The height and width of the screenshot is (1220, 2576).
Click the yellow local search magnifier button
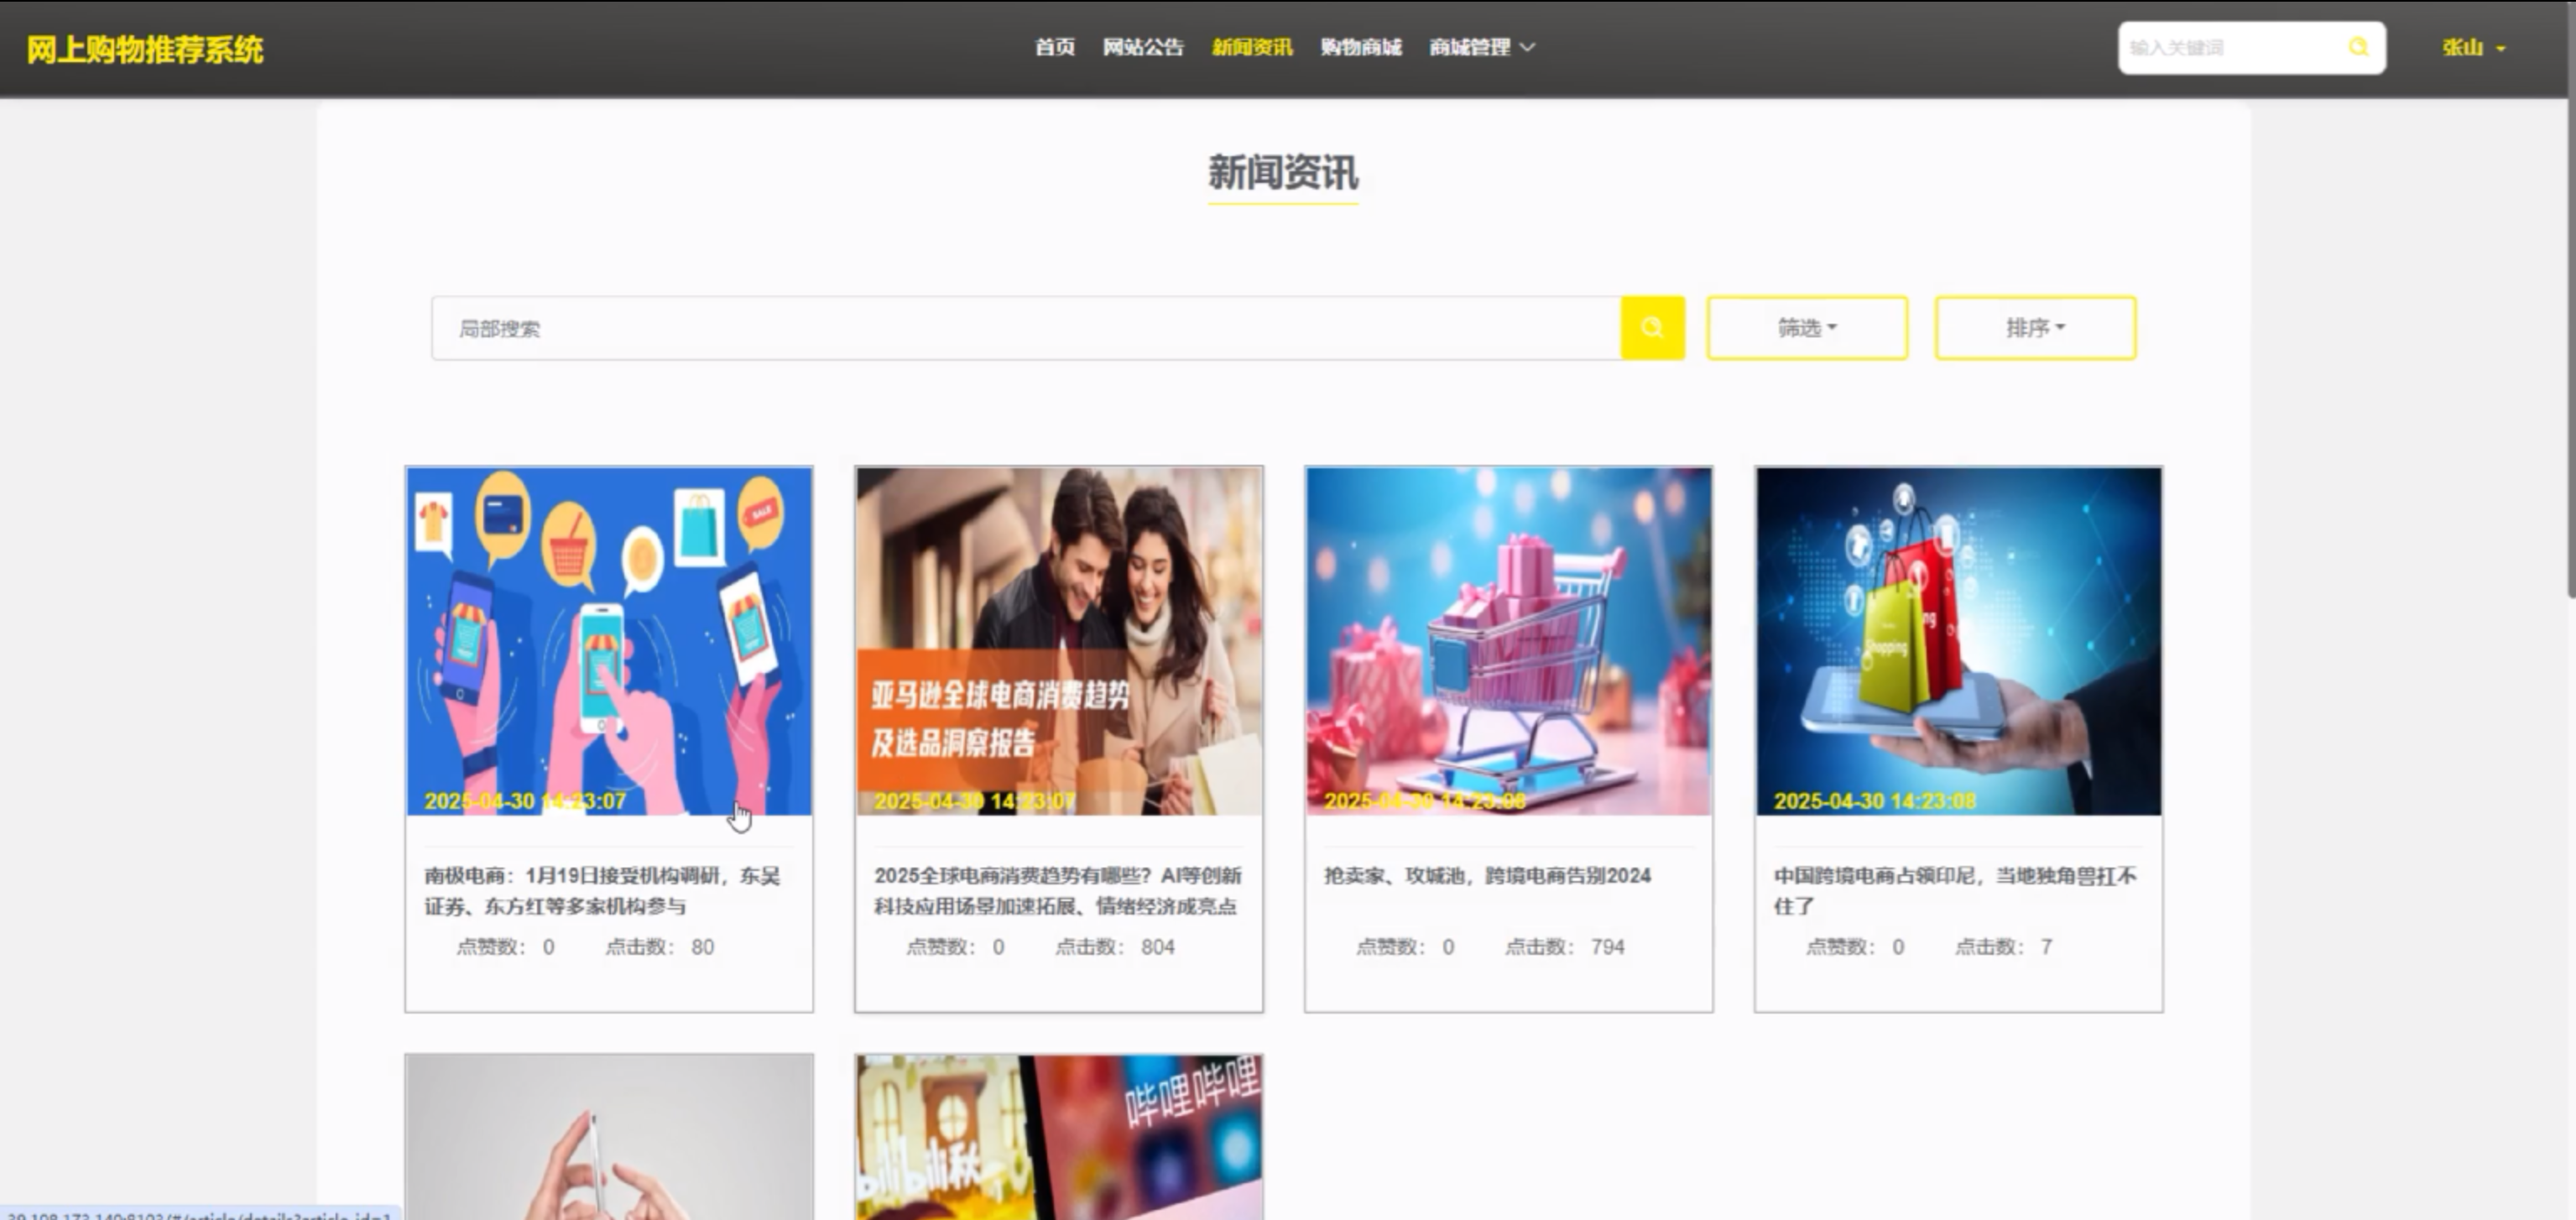(x=1652, y=328)
